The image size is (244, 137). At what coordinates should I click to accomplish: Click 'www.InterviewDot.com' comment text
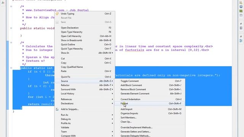coord(45,10)
